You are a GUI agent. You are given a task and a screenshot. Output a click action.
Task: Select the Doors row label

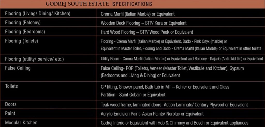(x=11, y=104)
